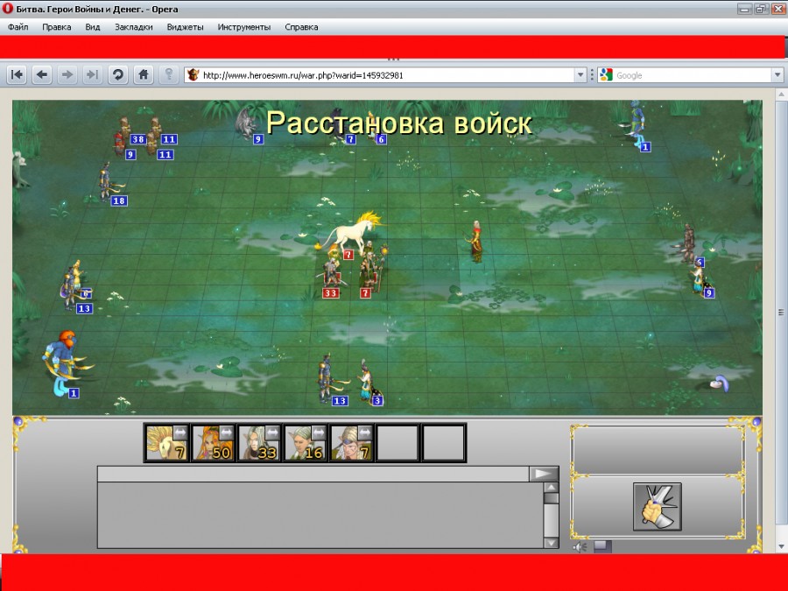Click the Opera logo in the title bar
Screen dimensions: 788x591
click(8, 9)
